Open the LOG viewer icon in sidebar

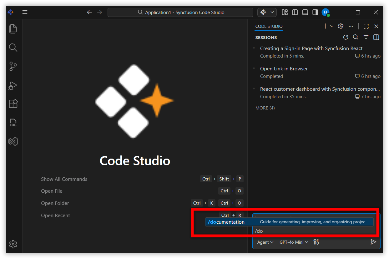click(x=13, y=123)
